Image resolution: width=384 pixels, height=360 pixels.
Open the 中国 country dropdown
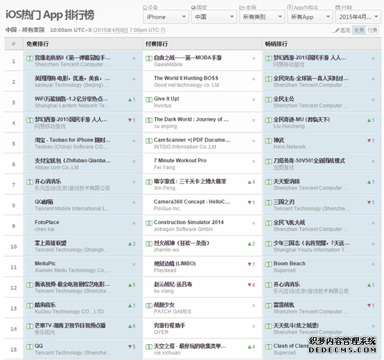[x=213, y=17]
